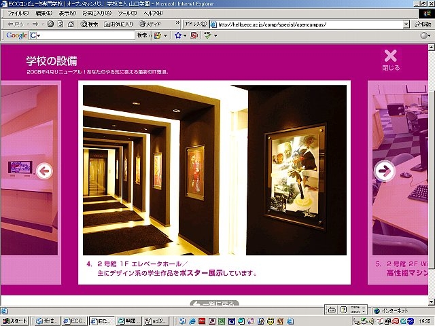Show the previous facility photo with left arrow
Viewport: 435px width, 326px height.
[45, 171]
